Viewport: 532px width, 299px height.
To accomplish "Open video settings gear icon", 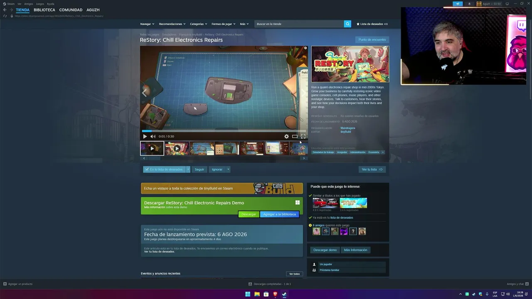I will [x=286, y=136].
